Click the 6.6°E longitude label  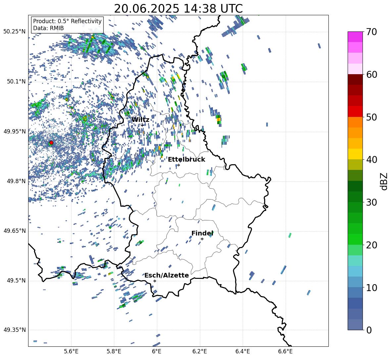[285, 352]
